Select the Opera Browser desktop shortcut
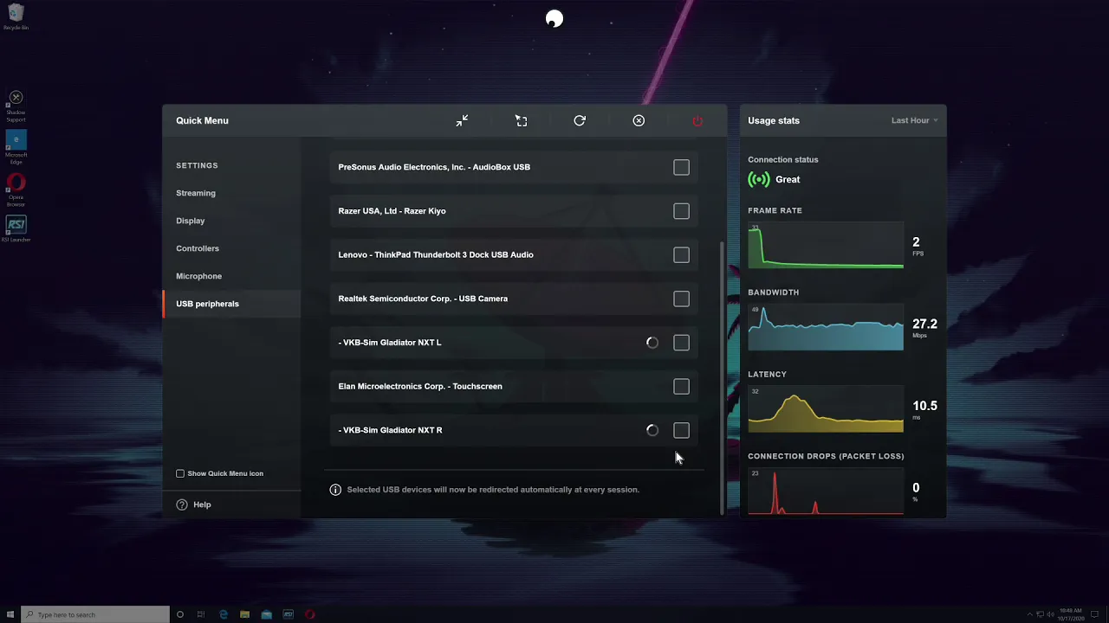 [x=16, y=190]
